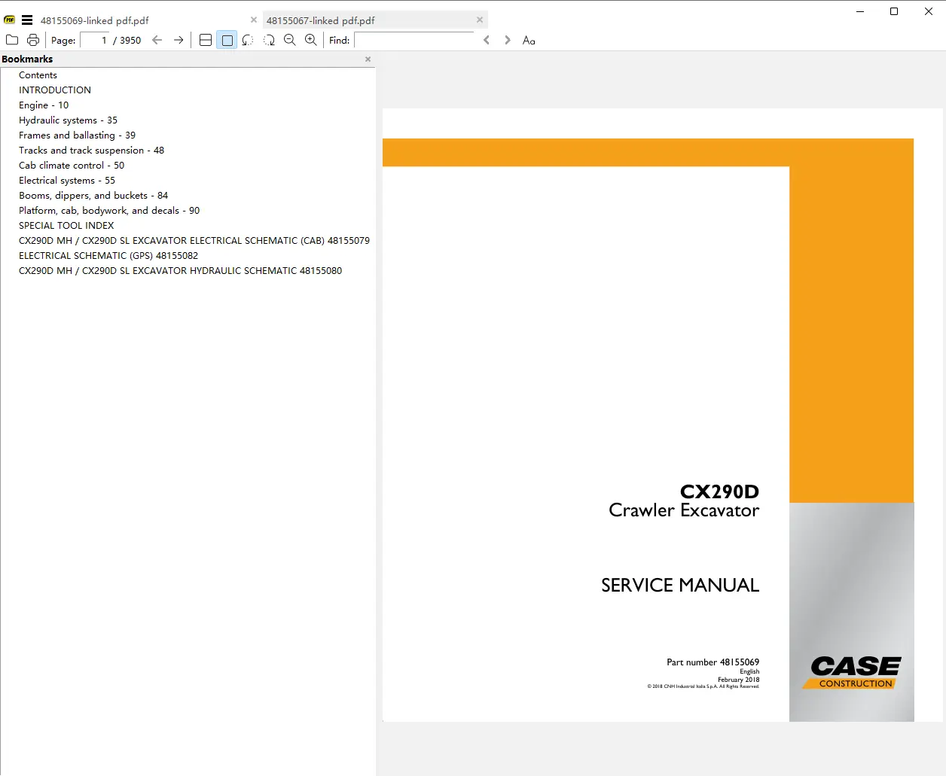Screen dimensions: 946x776
Task: Open the INTRODUCTION bookmark
Action: click(x=55, y=90)
